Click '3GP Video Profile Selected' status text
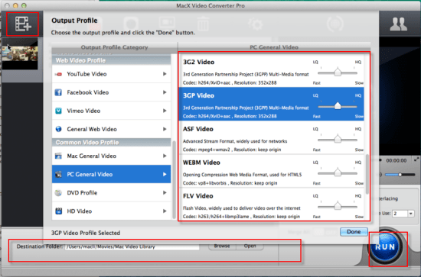The image size is (421, 277). (x=86, y=233)
